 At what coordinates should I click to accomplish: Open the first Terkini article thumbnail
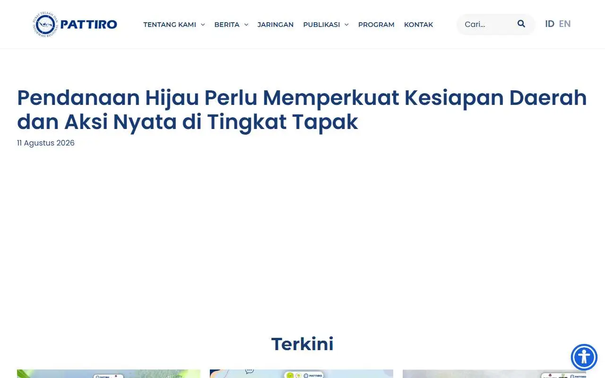coord(109,374)
